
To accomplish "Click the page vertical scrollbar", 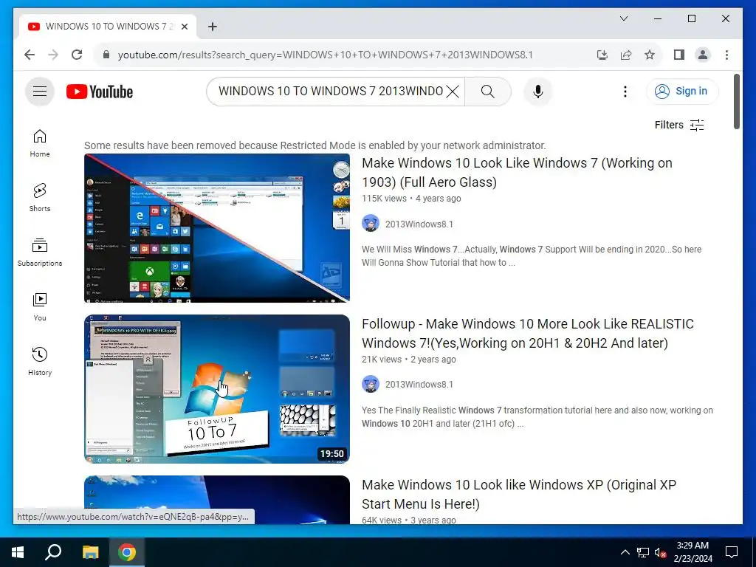I will coord(736,102).
